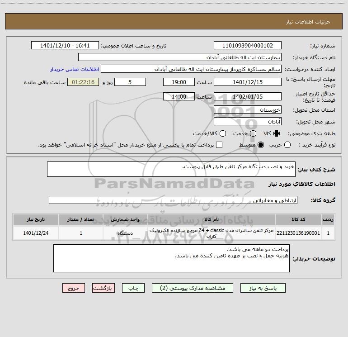This screenshot has width=348, height=337.
Task: Click the نام کالا column header
Action: point(212,220)
